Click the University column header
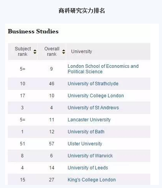The image size is (162, 188). pyautogui.click(x=108, y=52)
